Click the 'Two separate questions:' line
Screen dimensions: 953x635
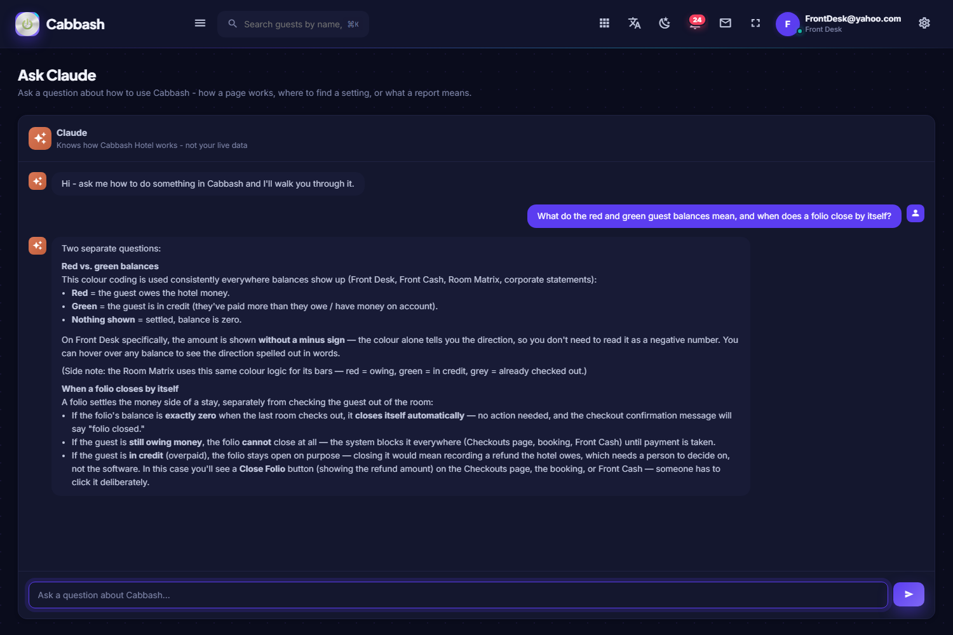pos(111,248)
